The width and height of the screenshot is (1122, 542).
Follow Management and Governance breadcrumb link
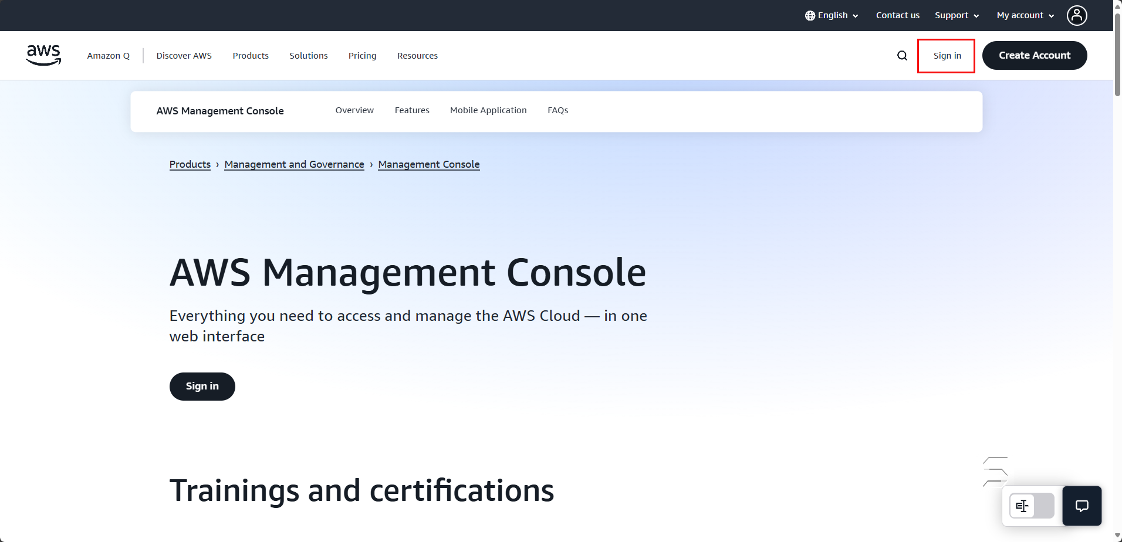click(x=294, y=164)
